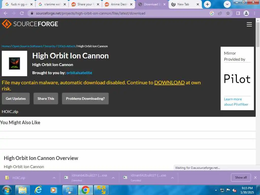This screenshot has width=260, height=195.
Task: Switch to the 'Share your' Reddit tab
Action: 85,5
